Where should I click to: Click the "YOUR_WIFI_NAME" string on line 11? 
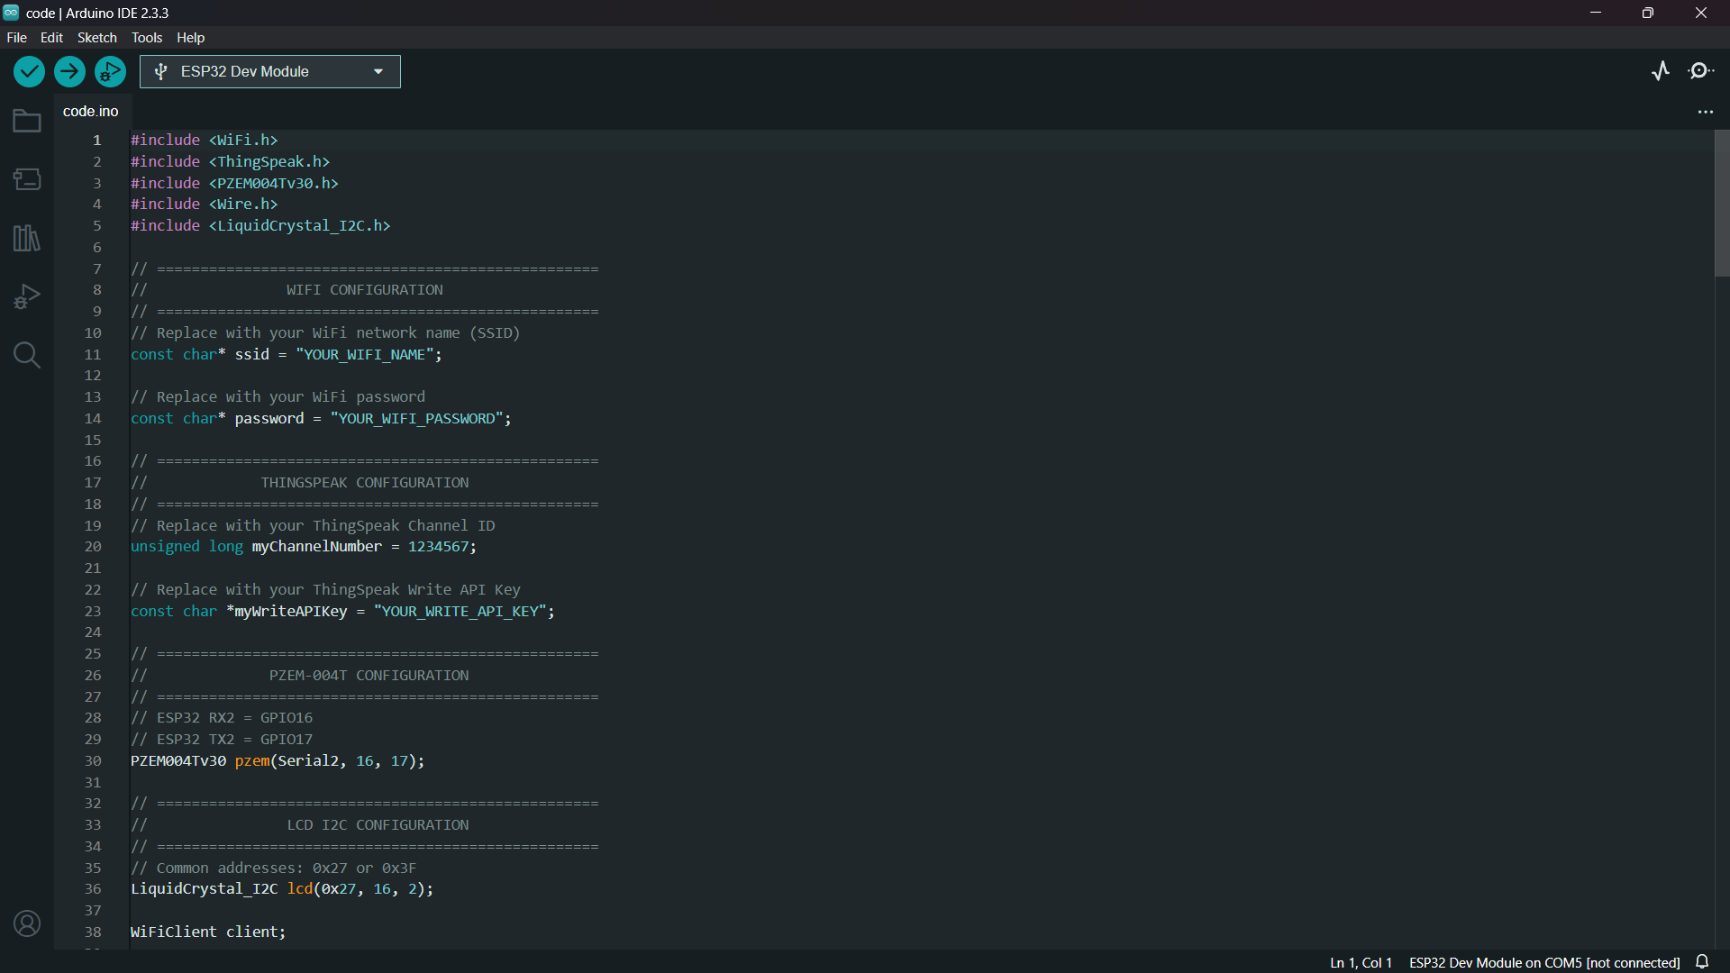(365, 355)
